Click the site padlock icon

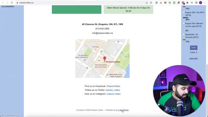click(x=17, y=3)
